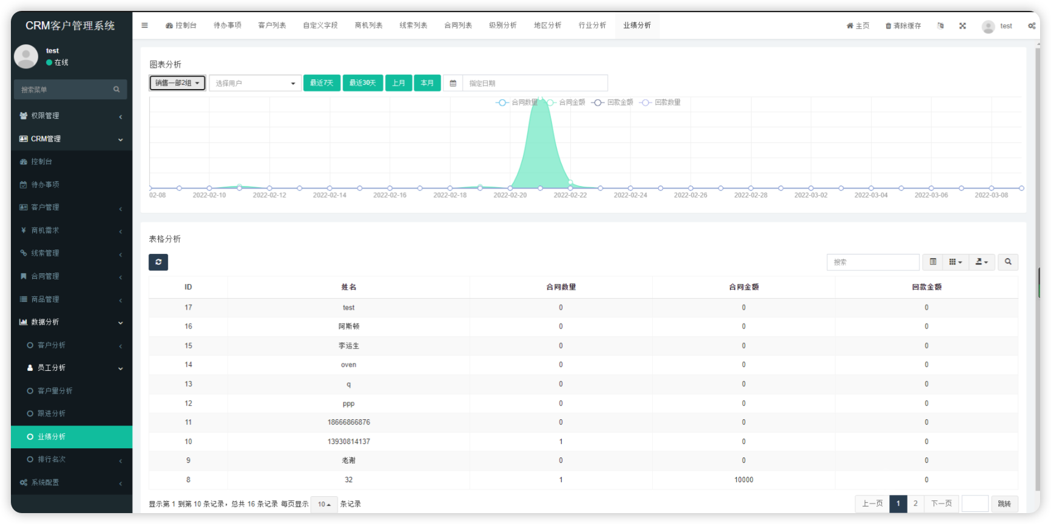Open the 销售一部2组 department dropdown

click(177, 83)
